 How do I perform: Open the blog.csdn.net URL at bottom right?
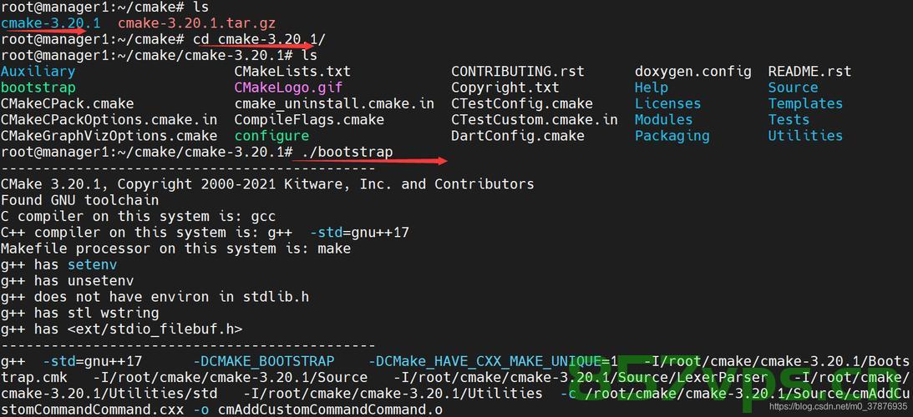838,406
